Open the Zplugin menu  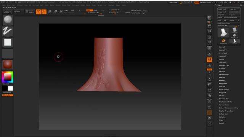(x=118, y=5)
